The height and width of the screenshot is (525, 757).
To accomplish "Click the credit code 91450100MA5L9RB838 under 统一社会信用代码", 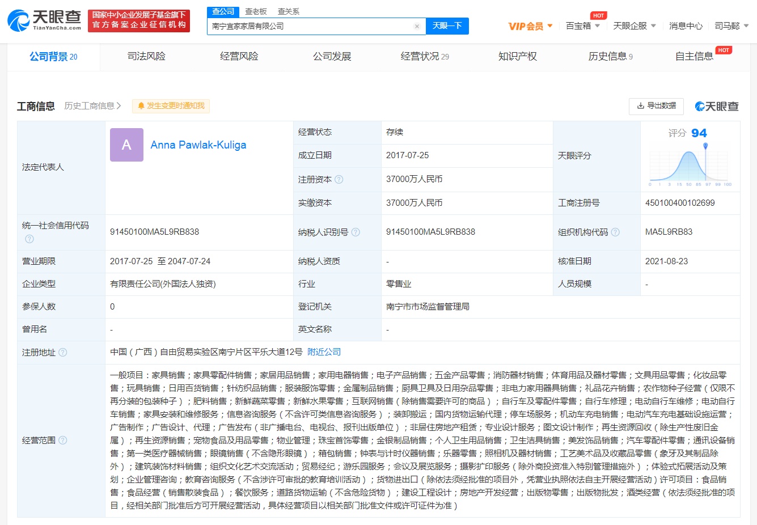I will [x=154, y=232].
